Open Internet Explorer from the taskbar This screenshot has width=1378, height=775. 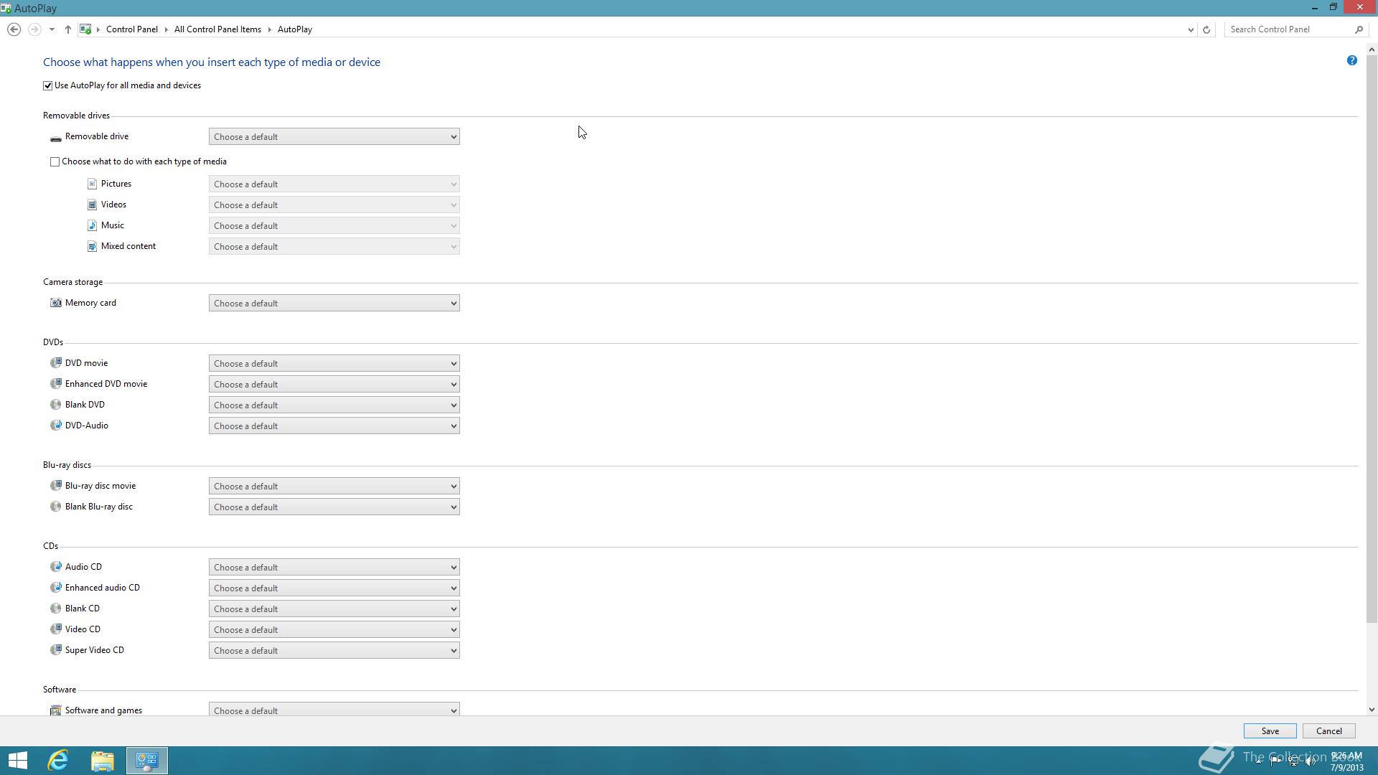(58, 760)
